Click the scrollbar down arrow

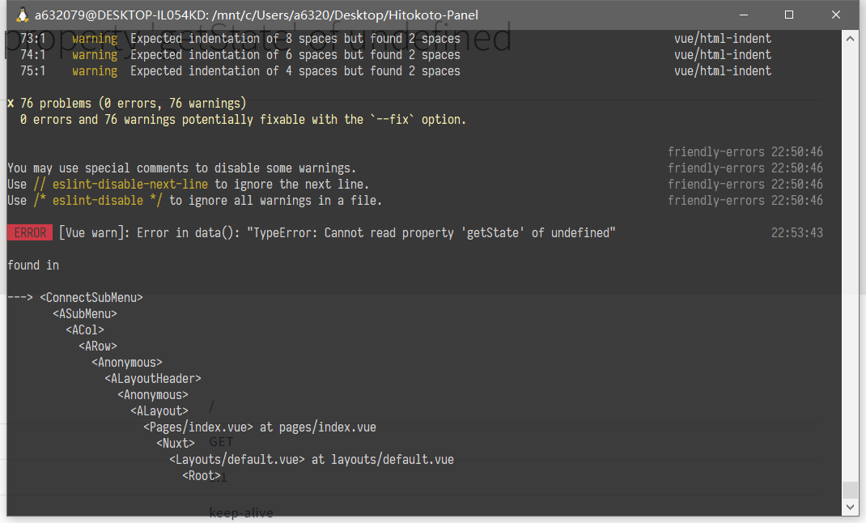[851, 505]
